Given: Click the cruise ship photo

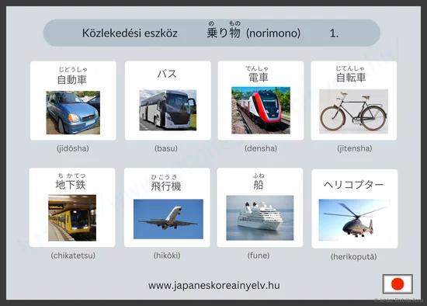Looking at the screenshot, I should [x=260, y=217].
